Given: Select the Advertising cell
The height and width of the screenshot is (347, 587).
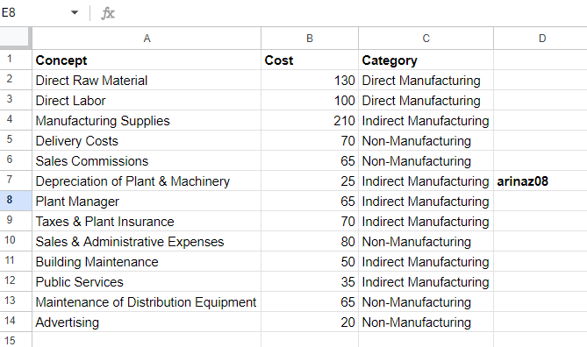Looking at the screenshot, I should click(x=147, y=322).
